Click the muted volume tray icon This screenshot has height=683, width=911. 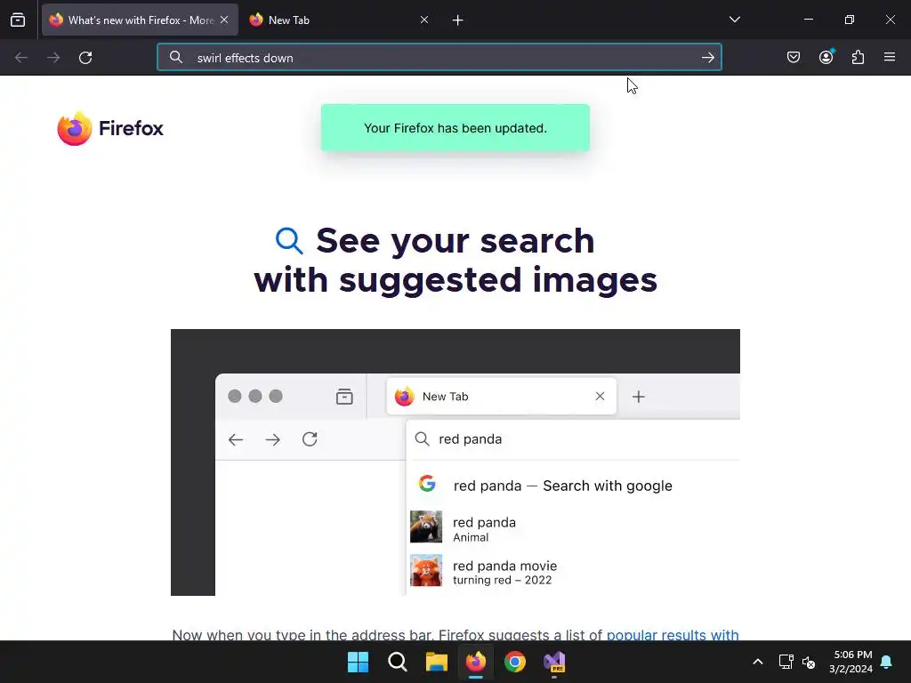[809, 662]
